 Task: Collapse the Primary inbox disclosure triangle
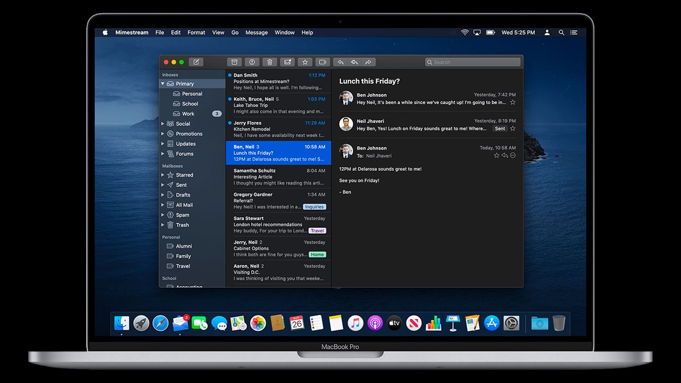[163, 84]
